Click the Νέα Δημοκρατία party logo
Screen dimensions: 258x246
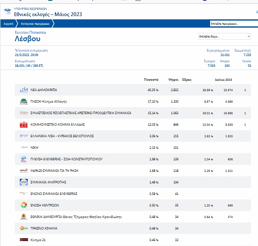click(x=24, y=90)
